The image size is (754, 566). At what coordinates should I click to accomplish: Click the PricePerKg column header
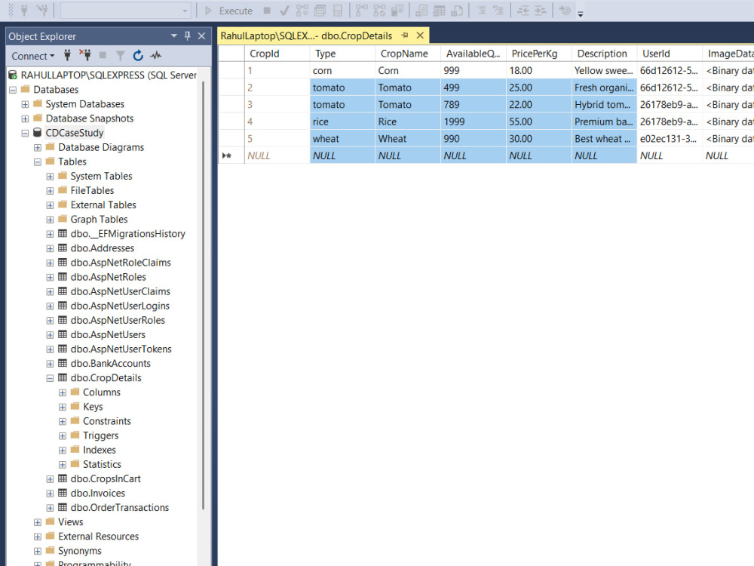pos(538,54)
